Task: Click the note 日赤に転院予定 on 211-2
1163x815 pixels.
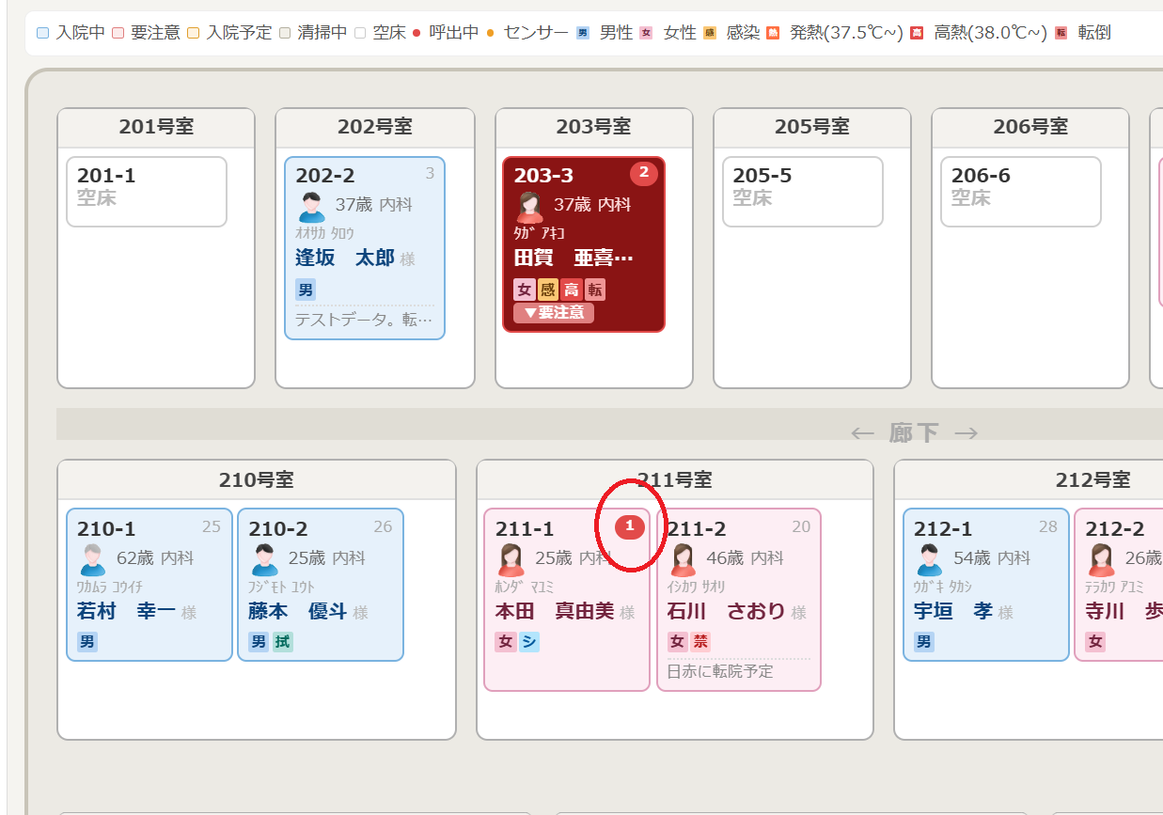Action: [x=720, y=671]
